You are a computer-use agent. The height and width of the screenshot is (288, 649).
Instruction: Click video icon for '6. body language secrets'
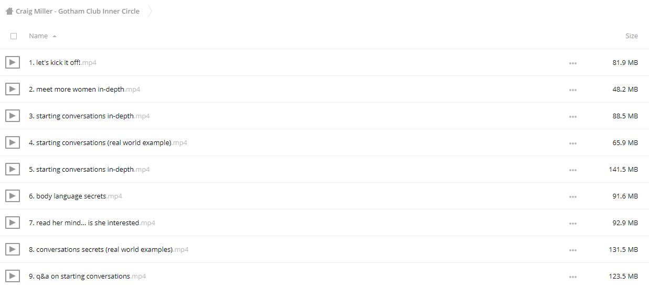(13, 196)
